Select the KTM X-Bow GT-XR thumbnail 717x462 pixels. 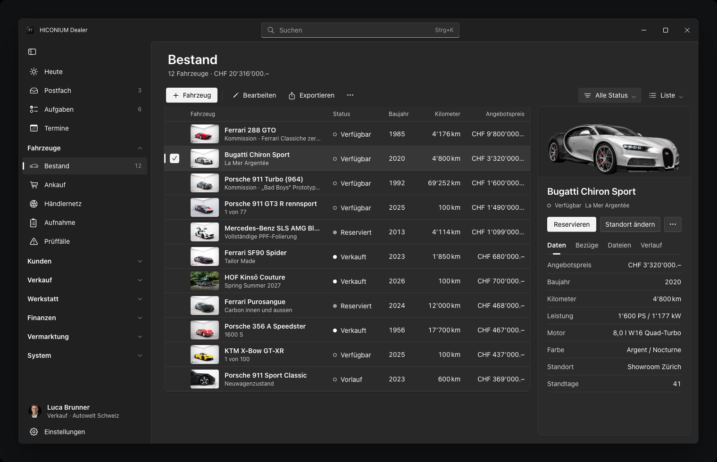click(205, 355)
